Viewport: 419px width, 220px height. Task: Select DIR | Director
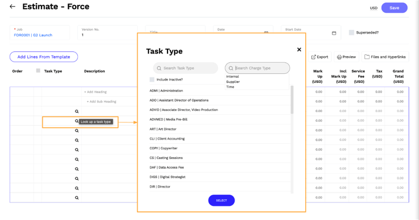[x=220, y=186]
